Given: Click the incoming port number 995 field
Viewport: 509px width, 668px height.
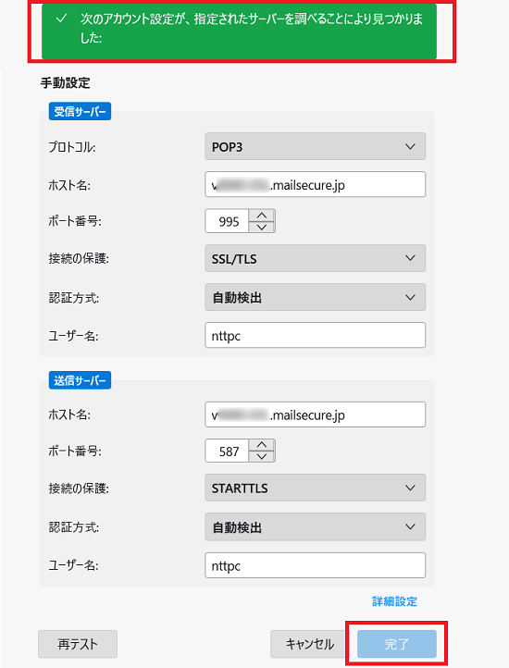Looking at the screenshot, I should click(227, 221).
